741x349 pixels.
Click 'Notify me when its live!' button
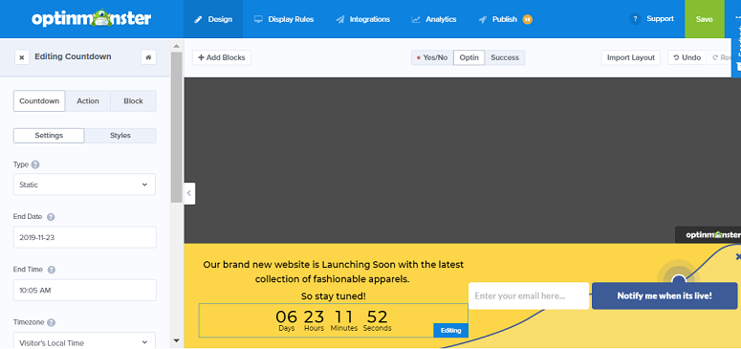point(665,296)
